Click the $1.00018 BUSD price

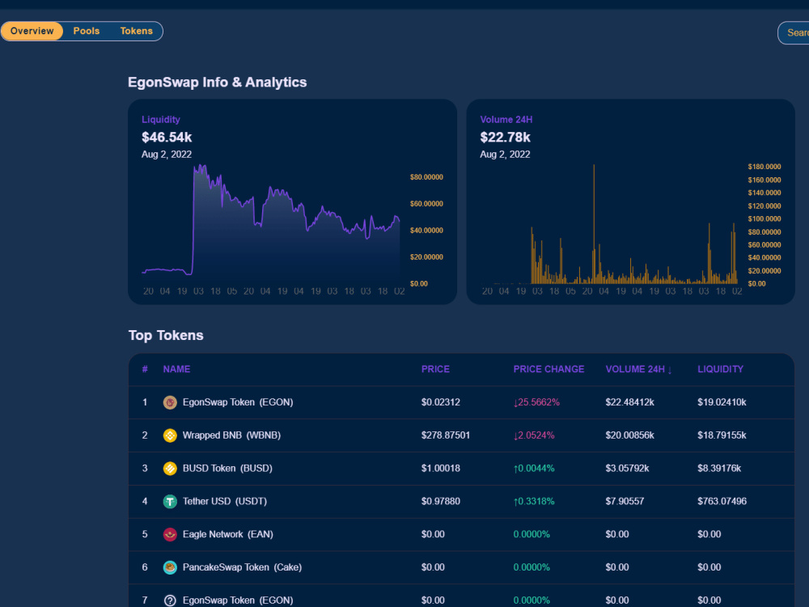[x=441, y=469]
